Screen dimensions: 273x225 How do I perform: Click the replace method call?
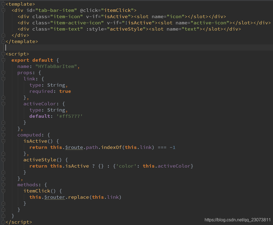[78, 197]
